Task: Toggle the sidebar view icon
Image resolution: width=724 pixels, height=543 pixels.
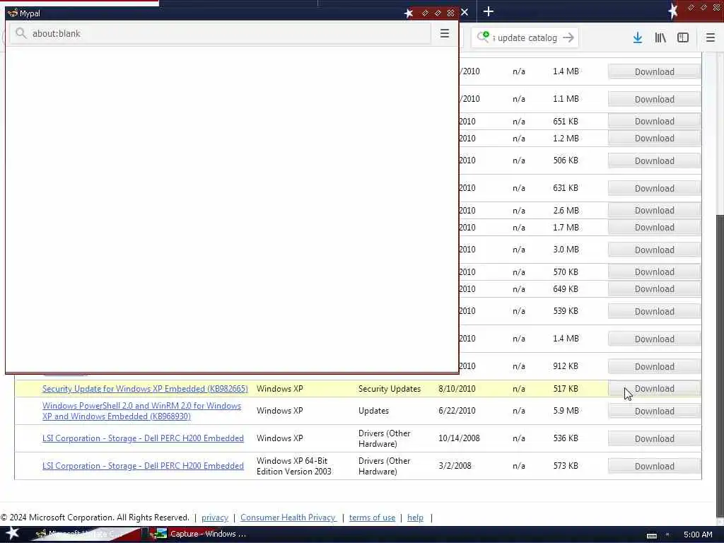Action: pos(682,38)
